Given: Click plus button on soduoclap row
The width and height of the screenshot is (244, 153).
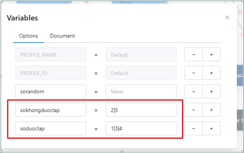Looking at the screenshot, I should (211, 128).
